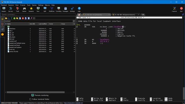Image resolution: width=185 pixels, height=104 pixels.
Task: Click the new tab plus button
Action: coord(143,15)
